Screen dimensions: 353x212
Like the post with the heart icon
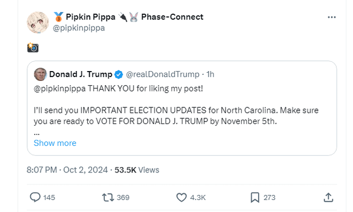pyautogui.click(x=181, y=197)
